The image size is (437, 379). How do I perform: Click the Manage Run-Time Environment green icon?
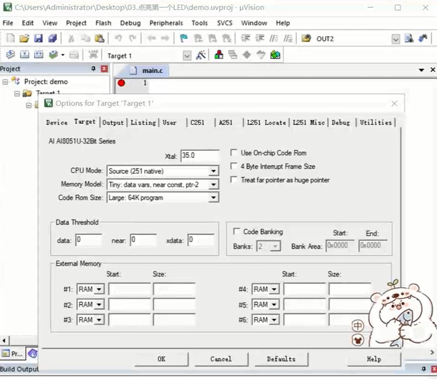[x=275, y=55]
